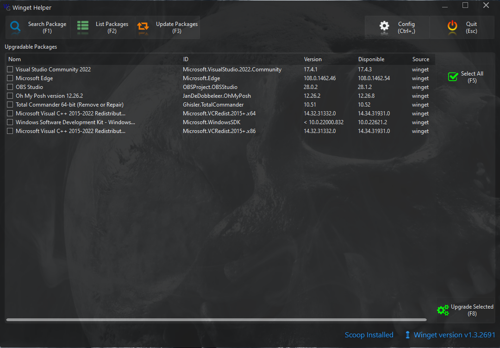Select the Oh My Posh package checkbox

click(10, 96)
